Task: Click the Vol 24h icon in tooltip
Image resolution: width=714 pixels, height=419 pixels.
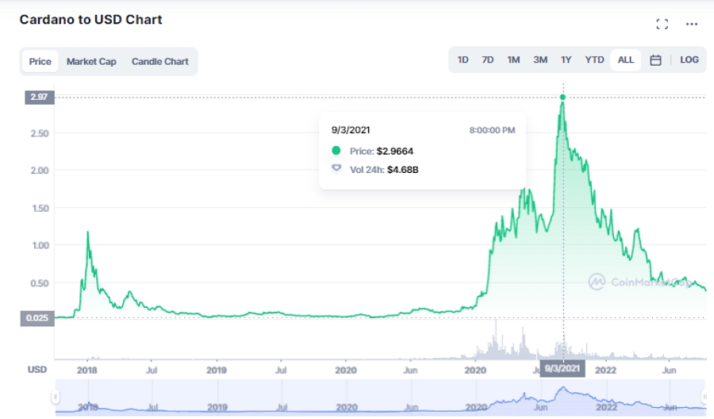Action: point(336,168)
